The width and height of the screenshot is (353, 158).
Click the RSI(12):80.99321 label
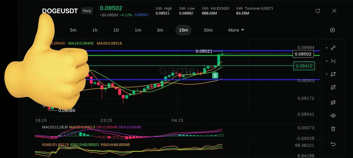85,145
